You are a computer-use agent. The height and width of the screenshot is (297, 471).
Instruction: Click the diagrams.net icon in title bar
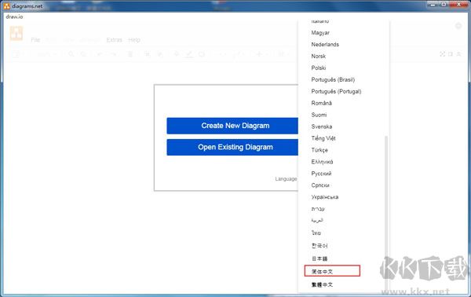click(6, 6)
